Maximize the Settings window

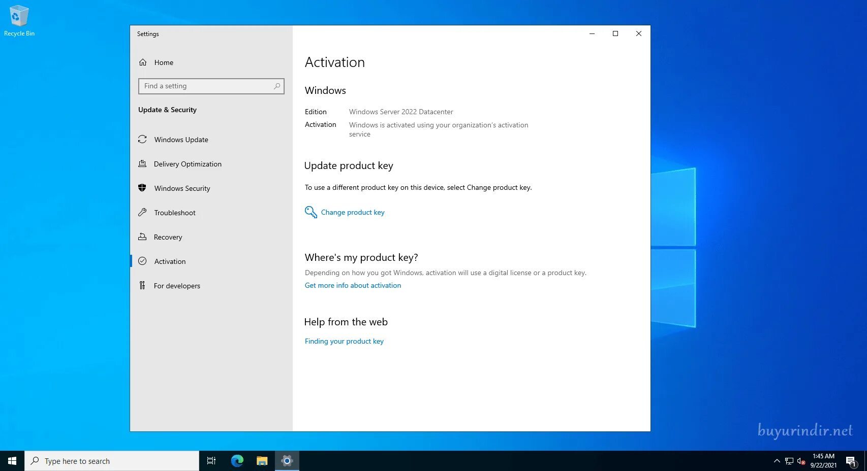pos(615,33)
